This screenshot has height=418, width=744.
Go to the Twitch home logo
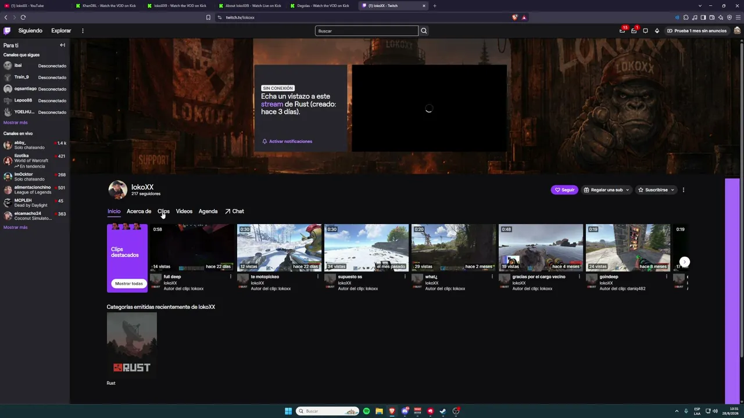(7, 31)
